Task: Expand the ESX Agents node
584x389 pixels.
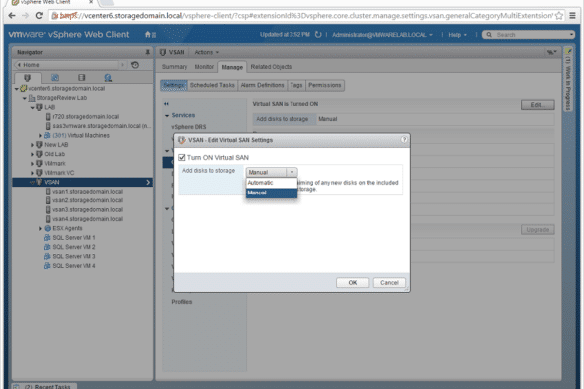Action: tap(40, 229)
